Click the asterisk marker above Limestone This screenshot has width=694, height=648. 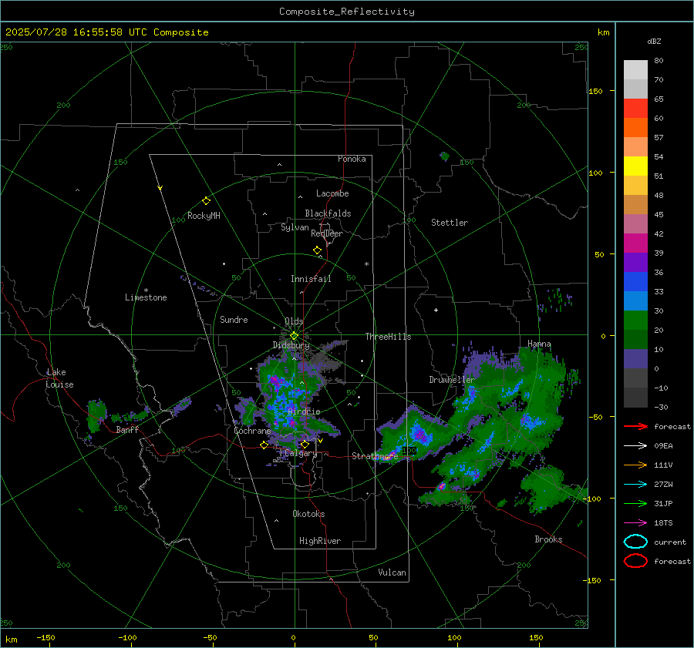point(146,290)
